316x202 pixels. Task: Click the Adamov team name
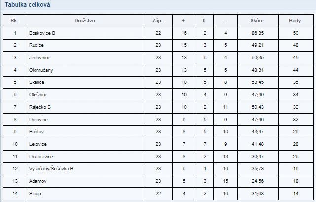coord(37,181)
